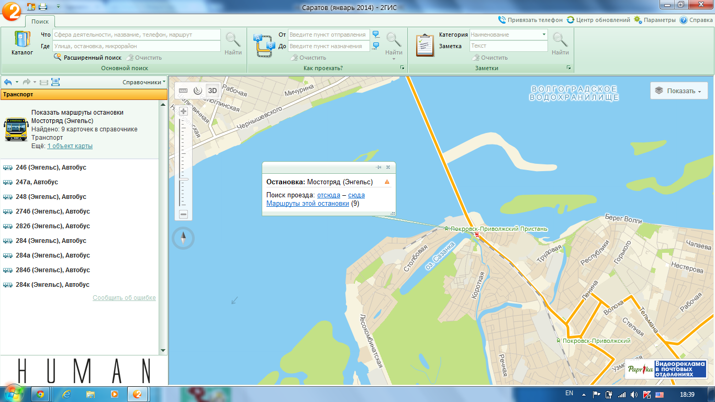Click Очистить in Основной поиск group

point(144,58)
